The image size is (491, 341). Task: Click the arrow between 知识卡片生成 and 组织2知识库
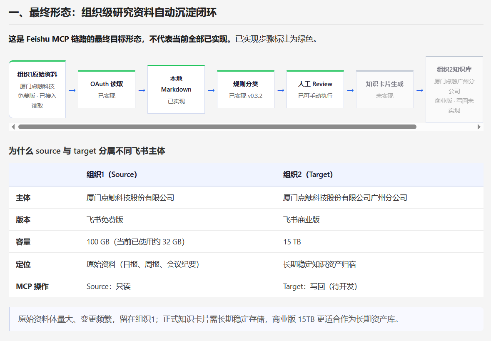coord(420,90)
